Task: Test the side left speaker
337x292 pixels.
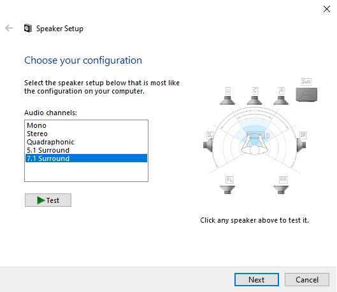Action: click(208, 145)
